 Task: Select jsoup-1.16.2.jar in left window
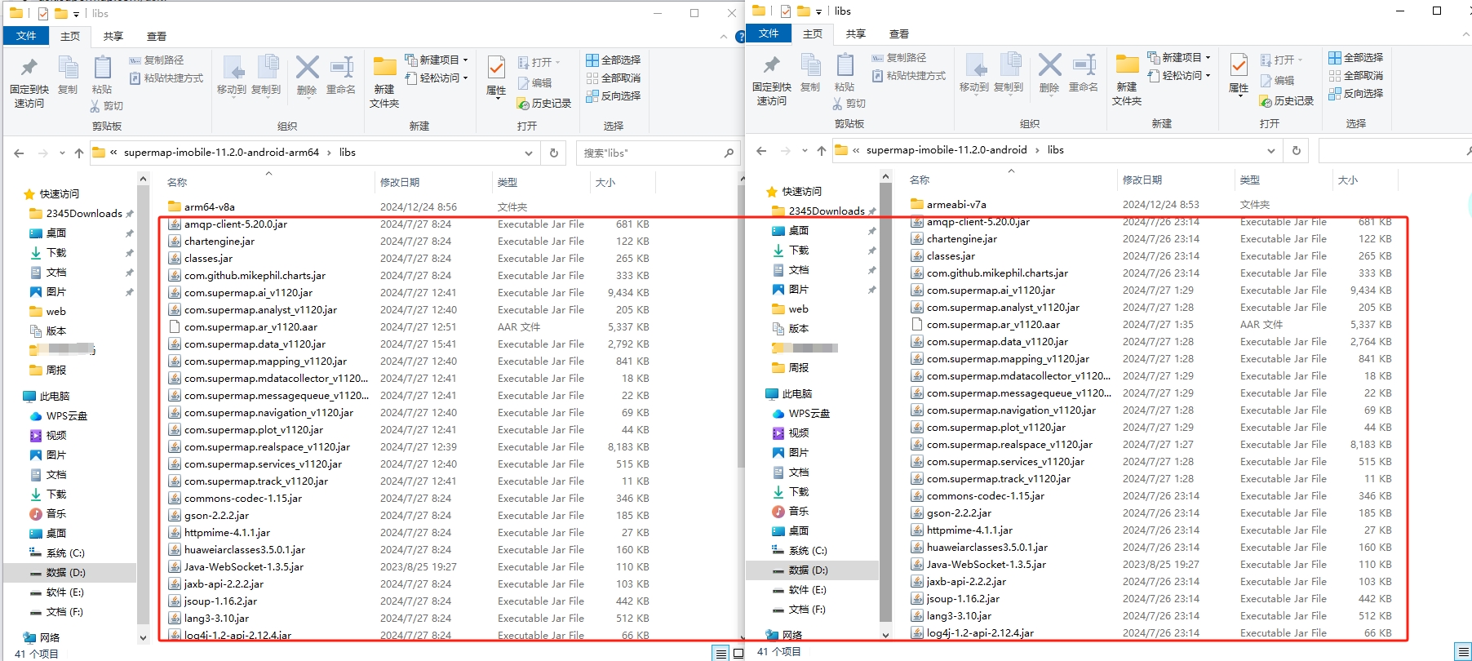coord(220,601)
